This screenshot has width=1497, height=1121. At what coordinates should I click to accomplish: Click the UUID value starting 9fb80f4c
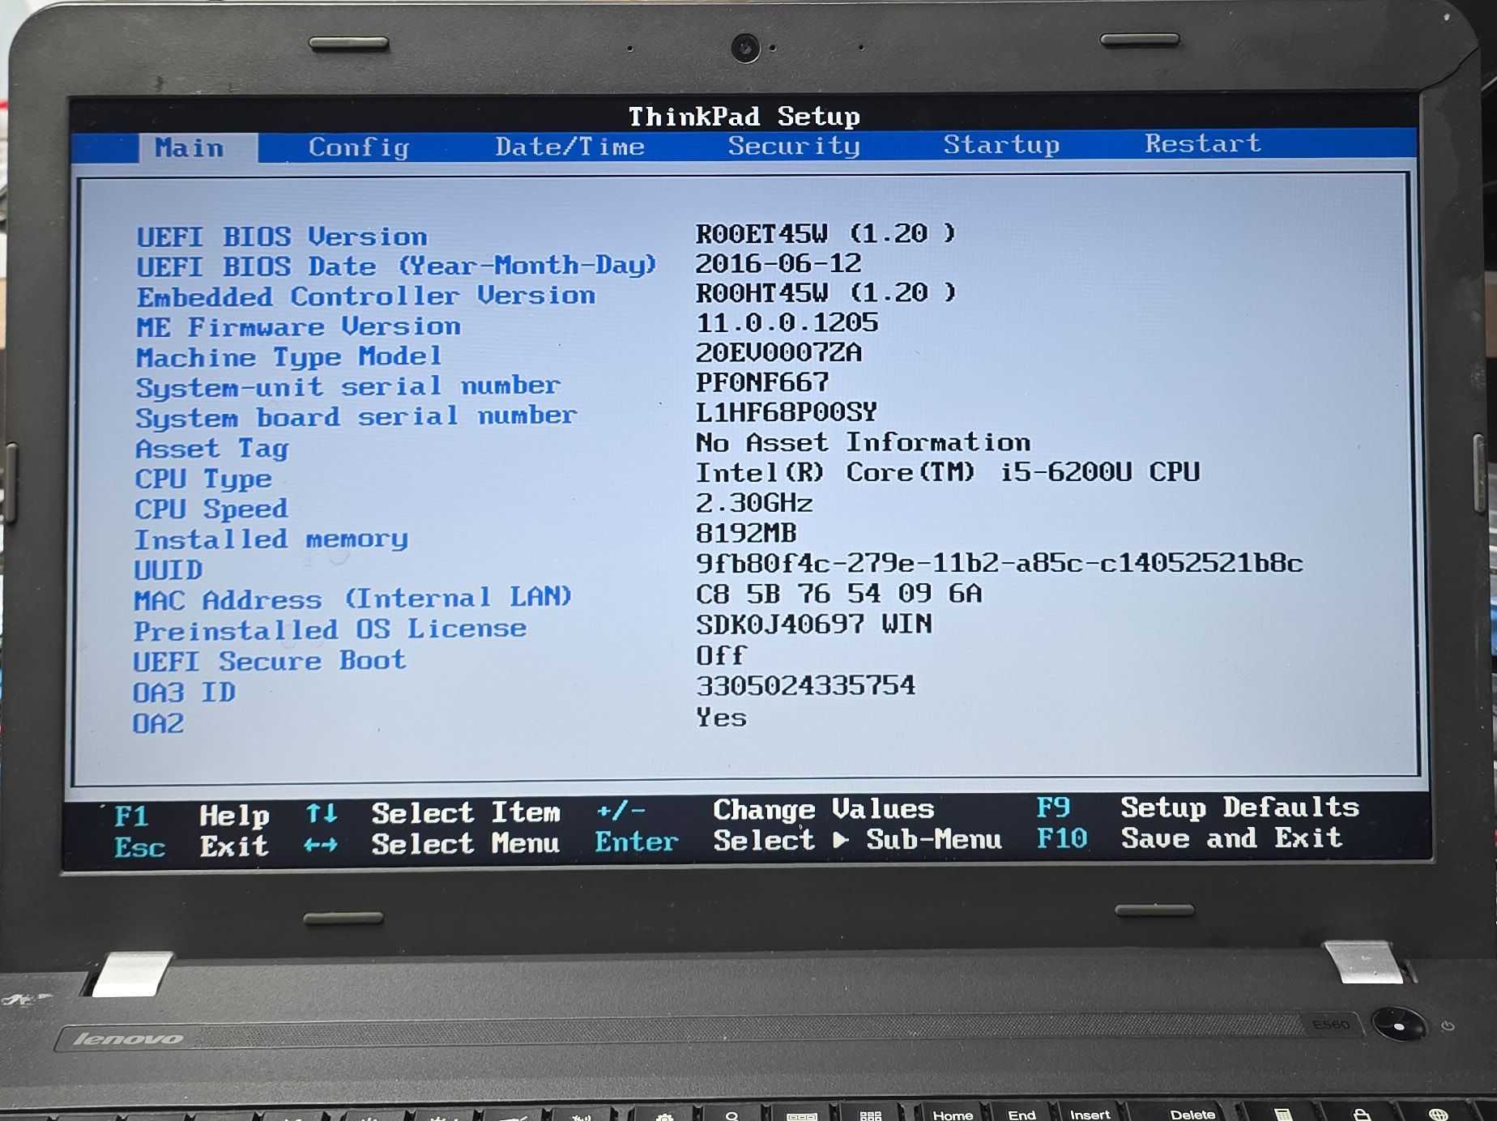click(1000, 563)
